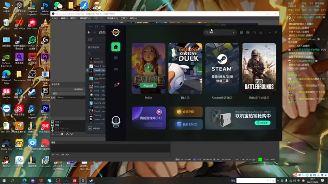Open GeForce Experience desktop shortcut
The width and height of the screenshot is (328, 184).
[6, 60]
